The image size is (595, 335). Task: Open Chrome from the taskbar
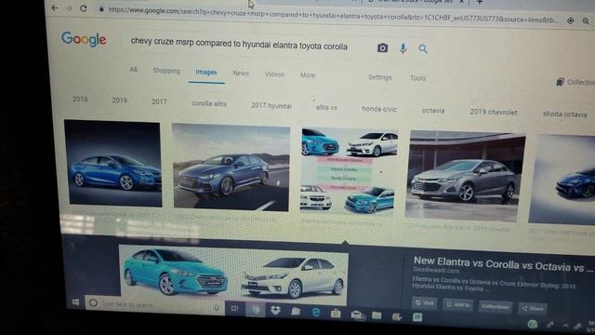[255, 310]
